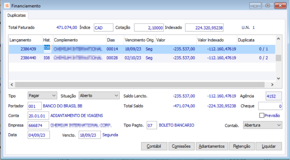
Task: Click horizontal scroll left arrow
Action: point(12,85)
